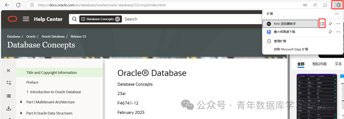Click the search magnifier icon
The height and width of the screenshot is (119, 344).
(75, 19)
